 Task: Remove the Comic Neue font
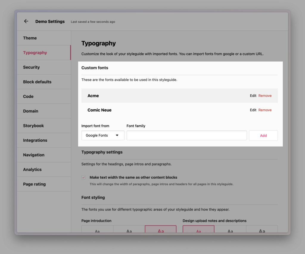point(265,110)
